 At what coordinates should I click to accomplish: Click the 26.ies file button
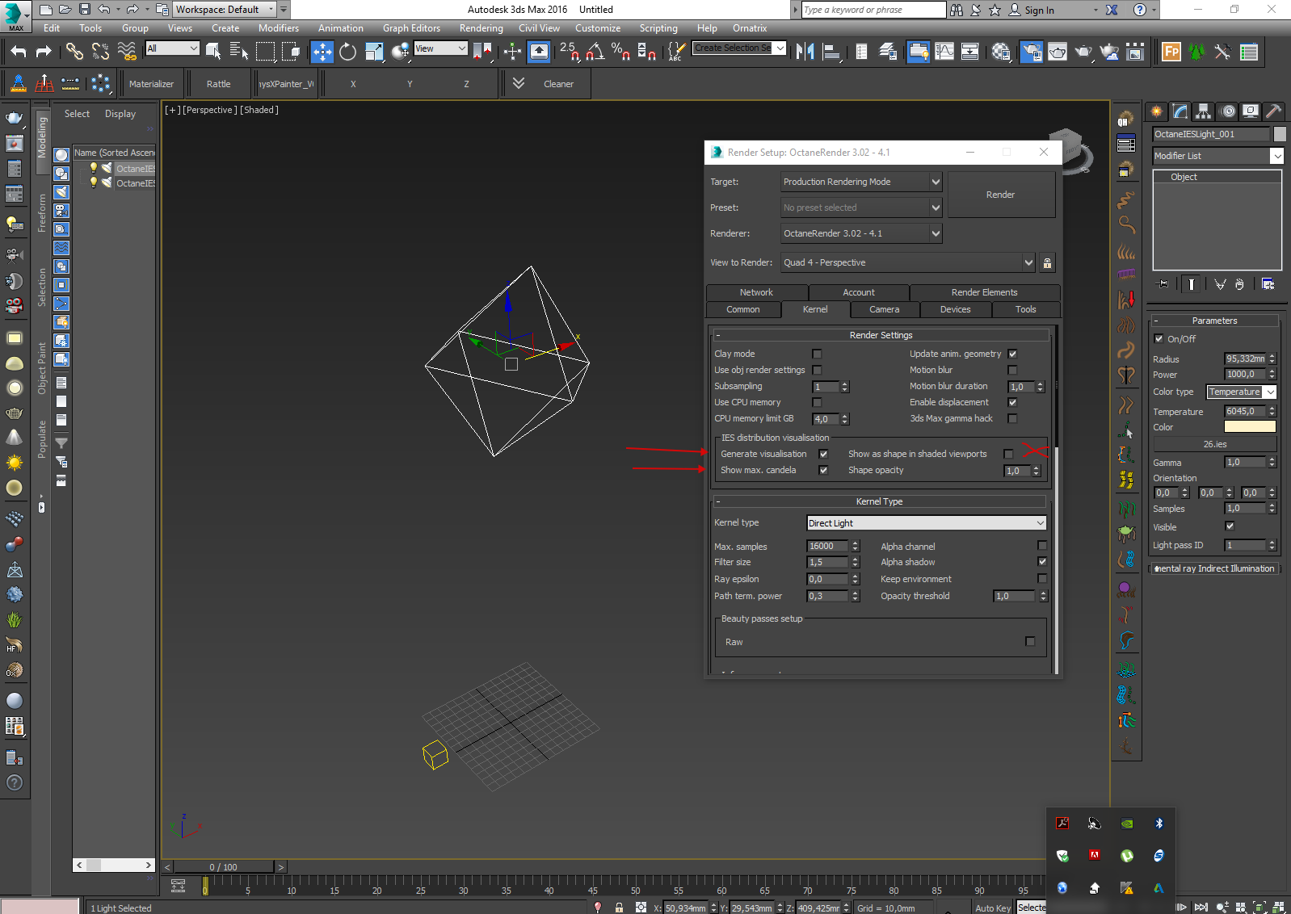[x=1214, y=444]
